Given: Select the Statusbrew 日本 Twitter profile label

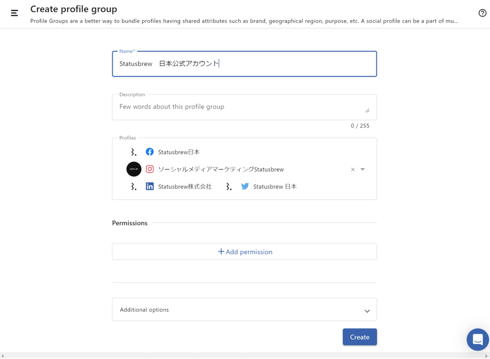Looking at the screenshot, I should pos(275,186).
